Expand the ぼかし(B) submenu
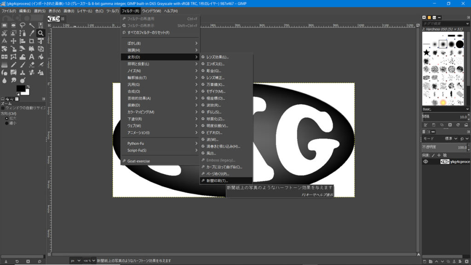The height and width of the screenshot is (265, 471). [x=160, y=43]
